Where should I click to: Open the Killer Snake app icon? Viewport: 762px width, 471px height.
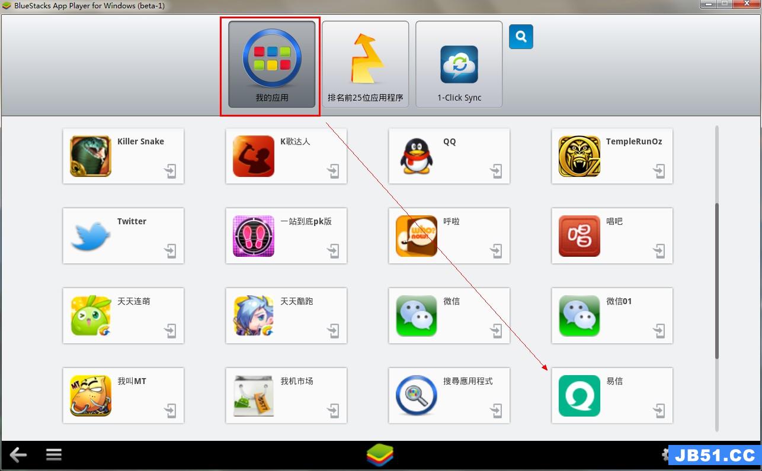(91, 156)
